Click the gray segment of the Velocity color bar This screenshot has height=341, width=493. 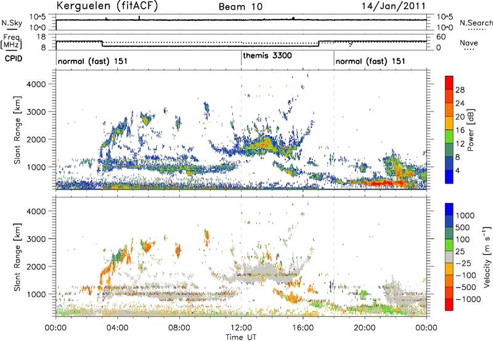[x=449, y=257]
